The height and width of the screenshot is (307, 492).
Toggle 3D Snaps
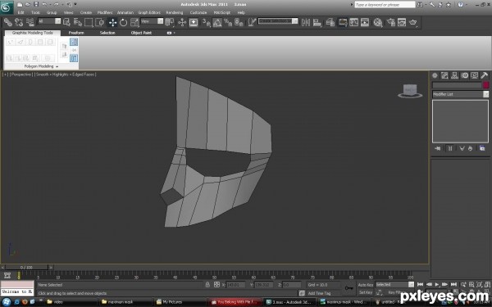[206, 22]
